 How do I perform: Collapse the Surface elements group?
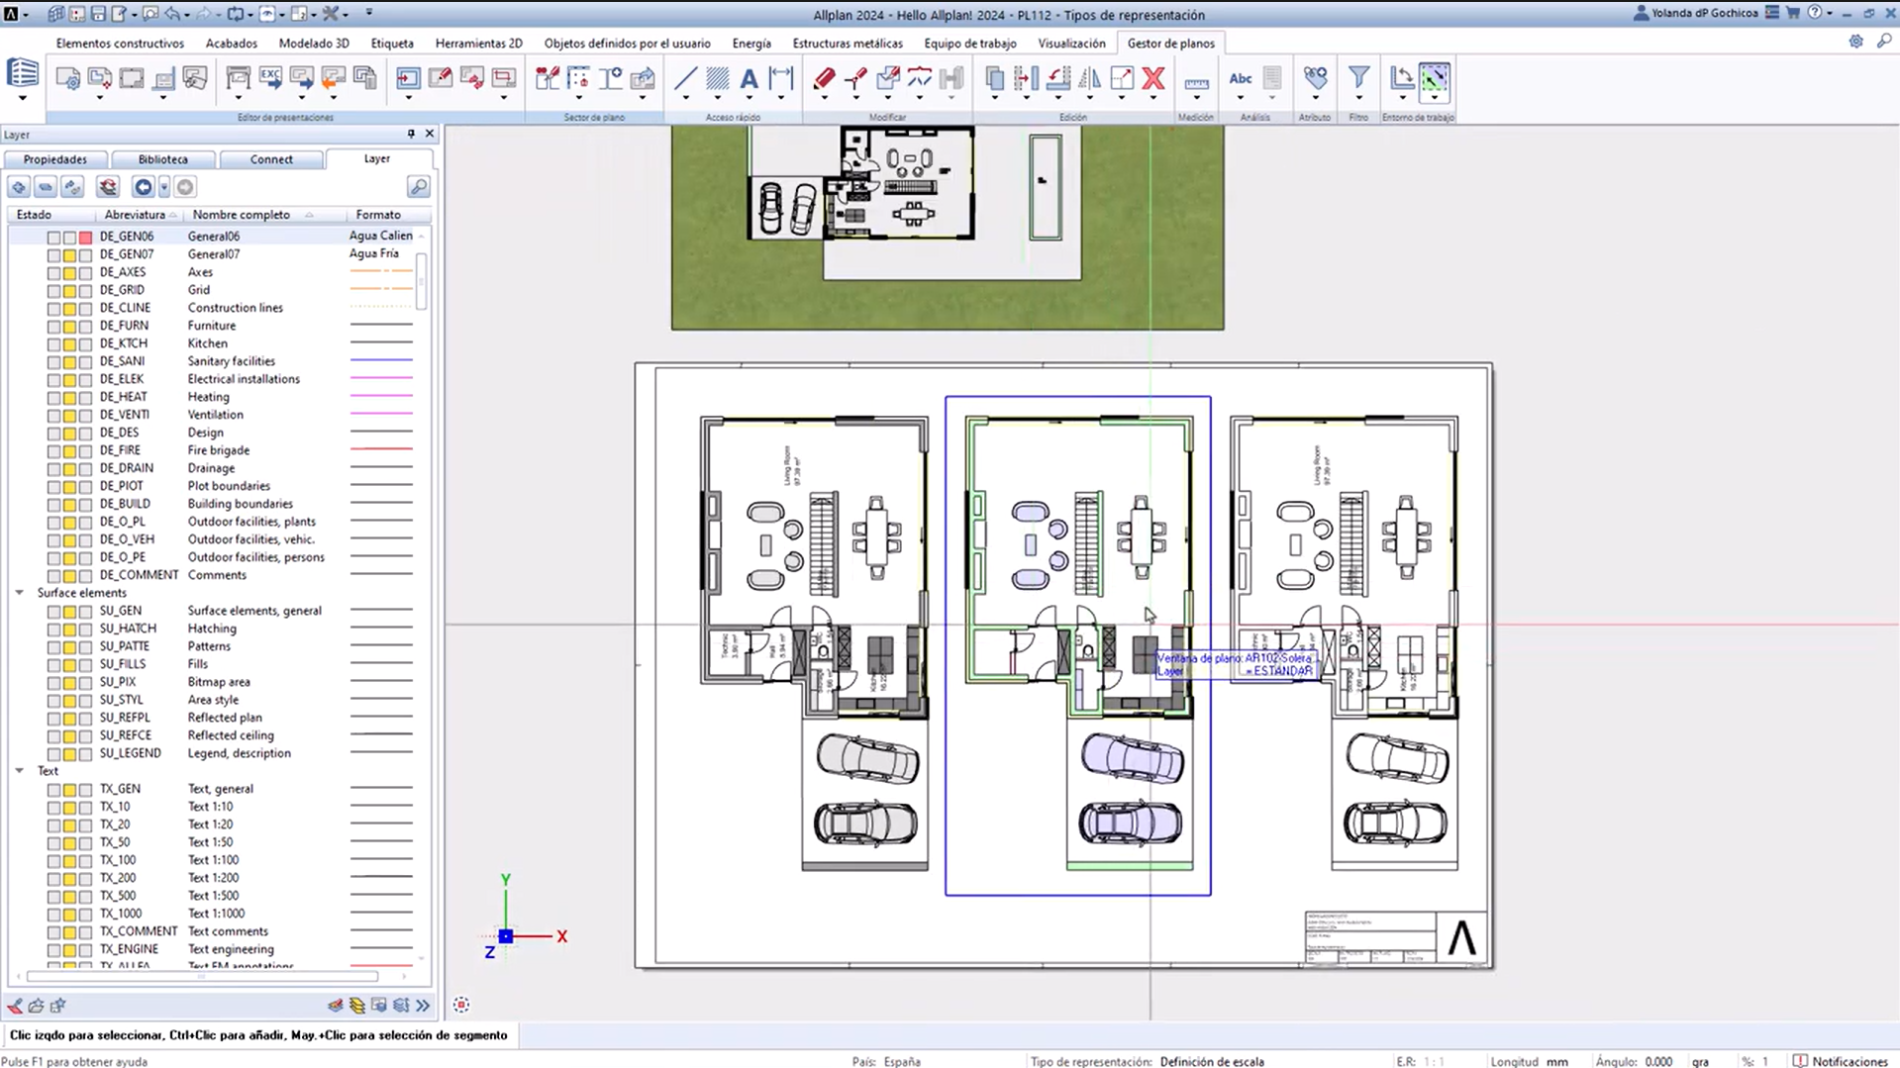tap(19, 592)
